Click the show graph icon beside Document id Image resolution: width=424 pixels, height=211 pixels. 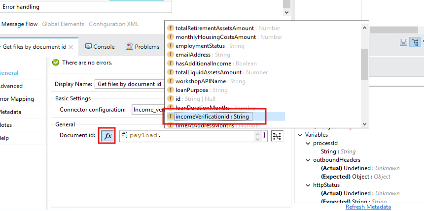(x=277, y=136)
